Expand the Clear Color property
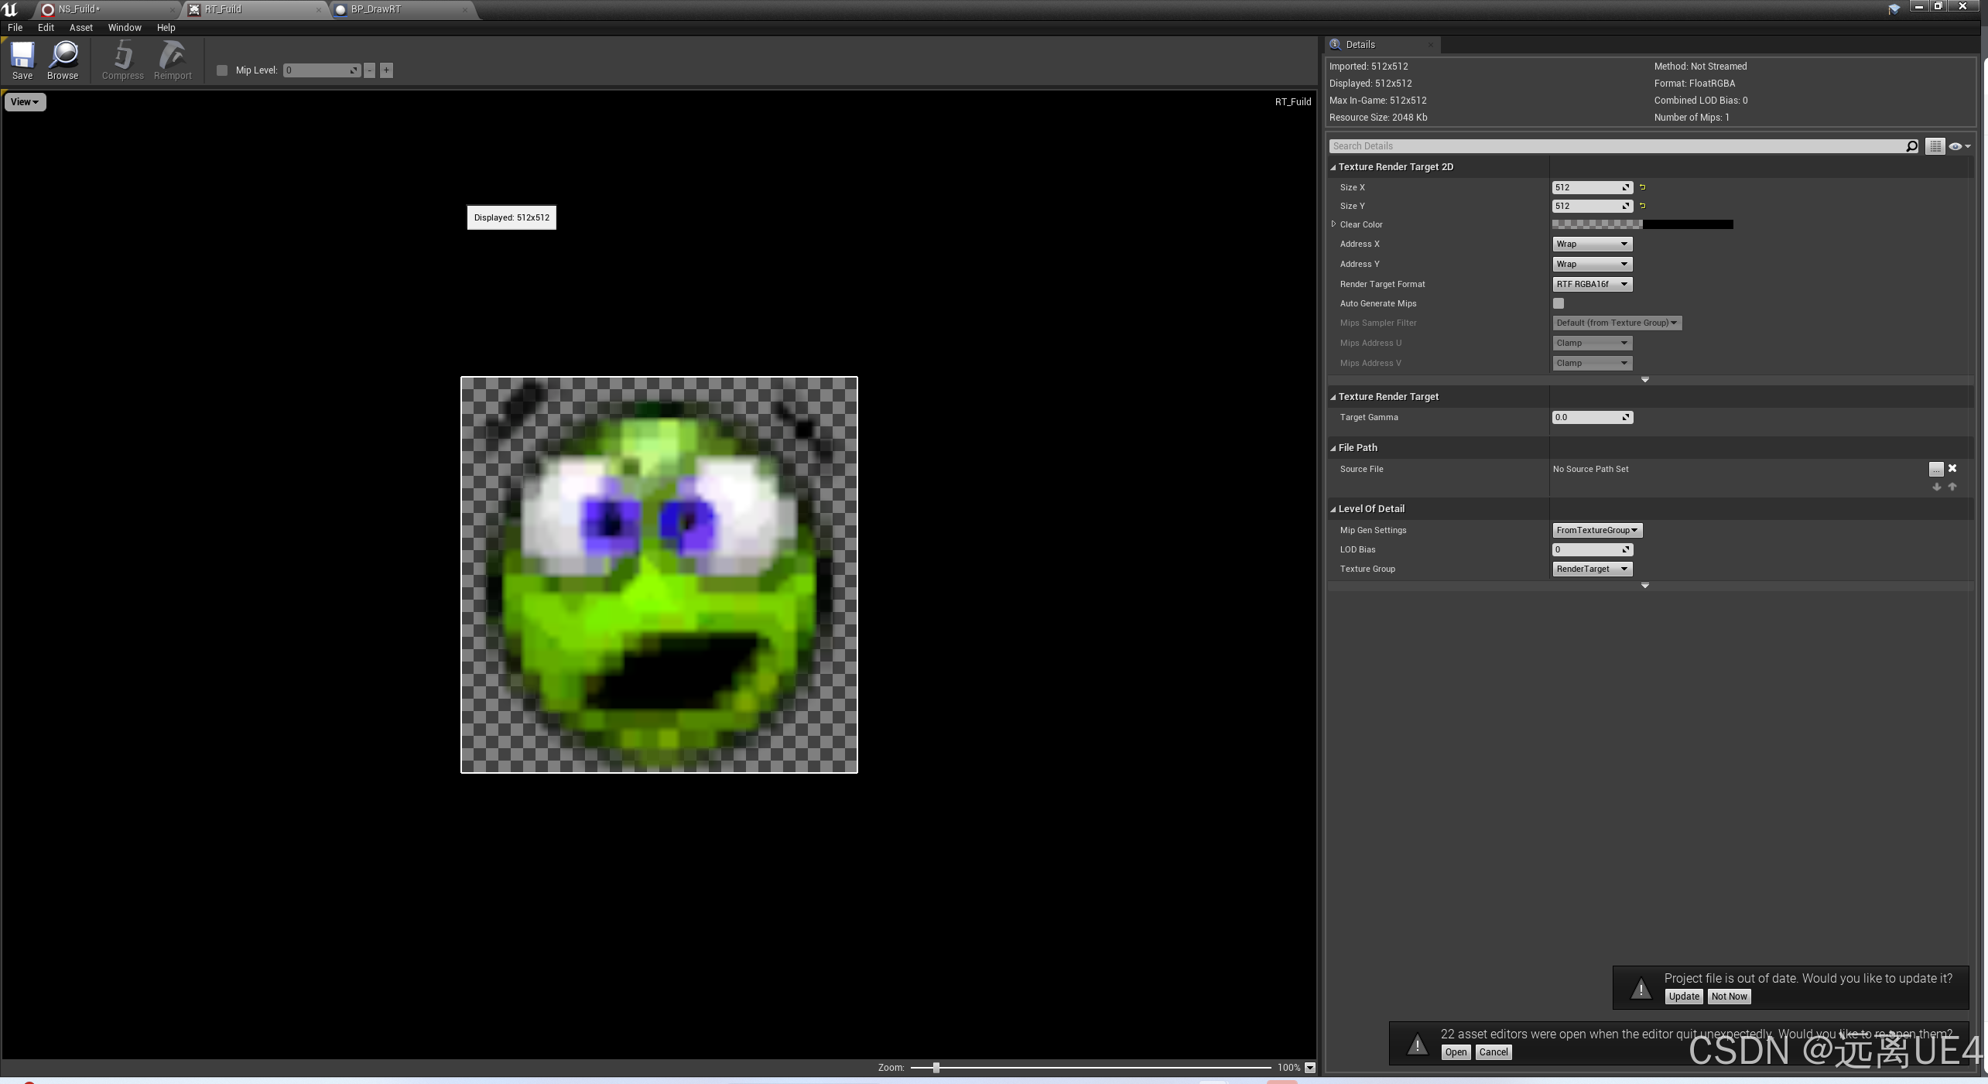The height and width of the screenshot is (1084, 1988). 1333,224
